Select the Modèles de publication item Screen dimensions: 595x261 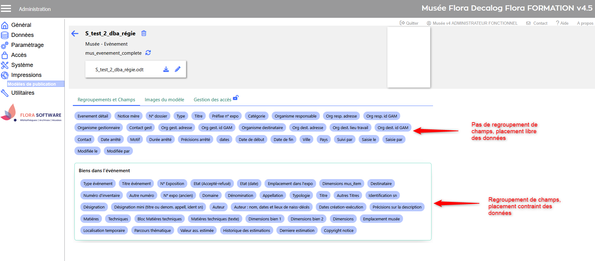(32, 84)
